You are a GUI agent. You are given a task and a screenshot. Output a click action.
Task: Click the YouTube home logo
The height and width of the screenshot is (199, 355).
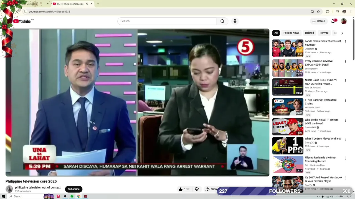(22, 21)
